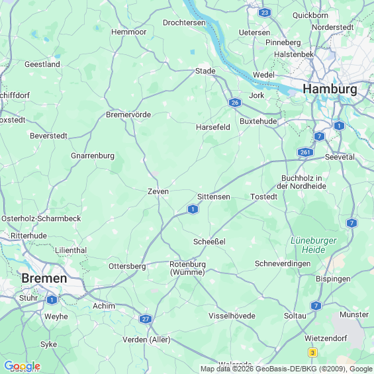This screenshot has height=374, width=374.
Task: Select the Hamburg city label
Action: [330, 89]
